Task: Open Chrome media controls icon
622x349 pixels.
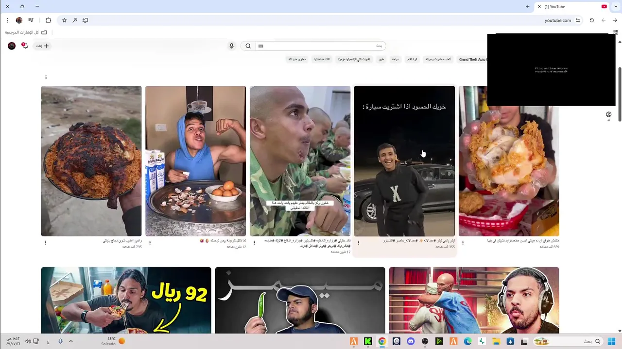Action: [31, 20]
